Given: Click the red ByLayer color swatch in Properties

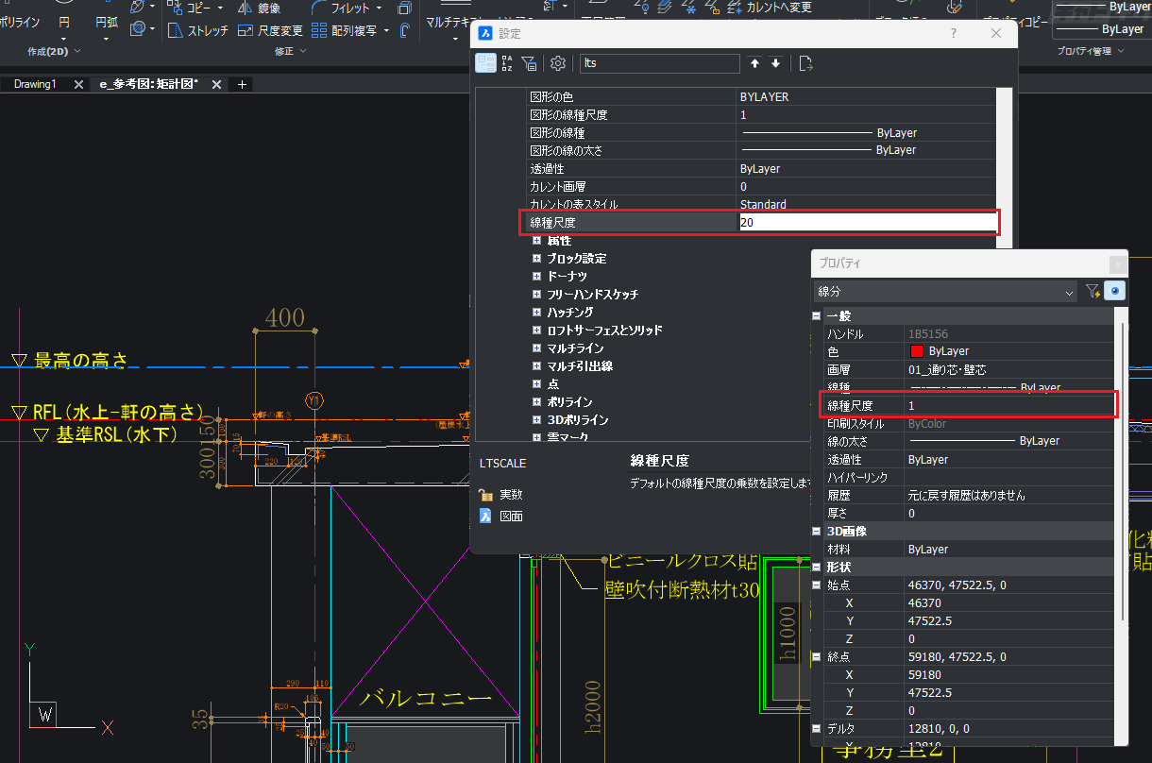Looking at the screenshot, I should (x=915, y=350).
